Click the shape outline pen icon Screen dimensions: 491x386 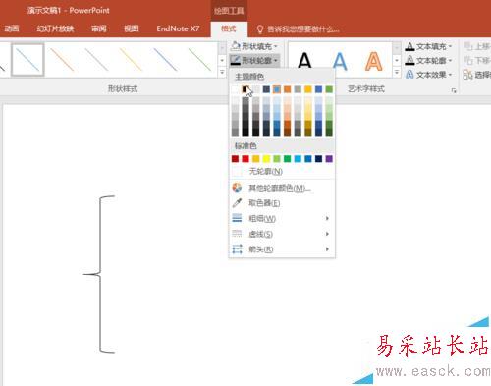pyautogui.click(x=236, y=60)
